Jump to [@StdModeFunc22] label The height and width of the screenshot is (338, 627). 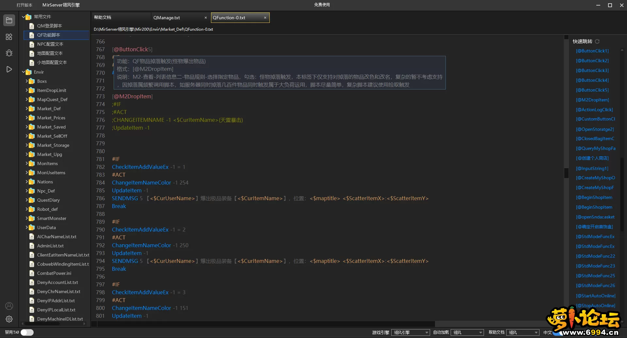pos(595,256)
